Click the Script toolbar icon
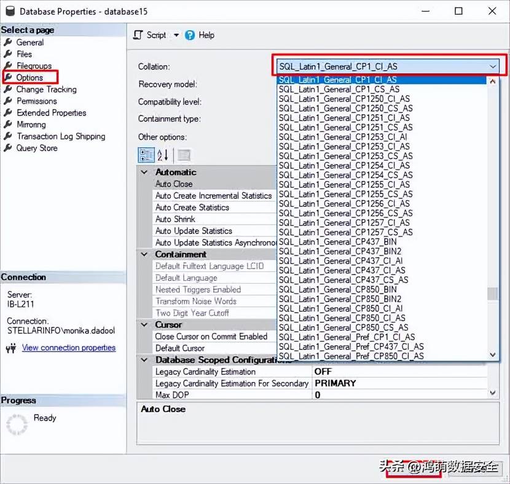This screenshot has width=510, height=484. [x=138, y=35]
